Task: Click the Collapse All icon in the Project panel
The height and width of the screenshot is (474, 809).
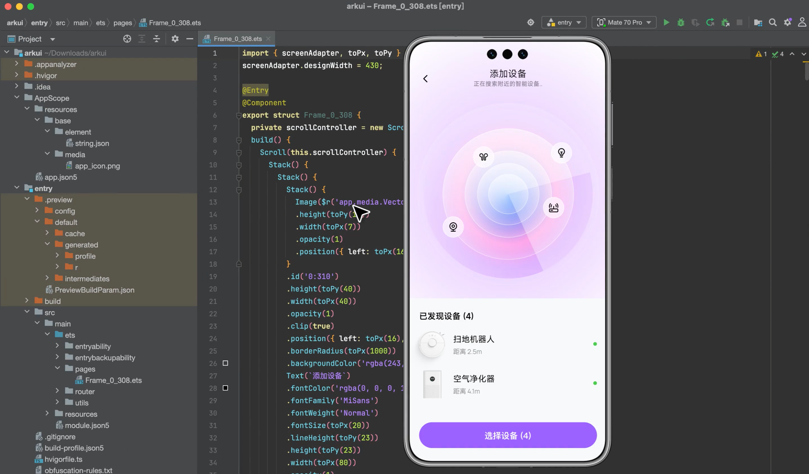Action: coord(156,39)
